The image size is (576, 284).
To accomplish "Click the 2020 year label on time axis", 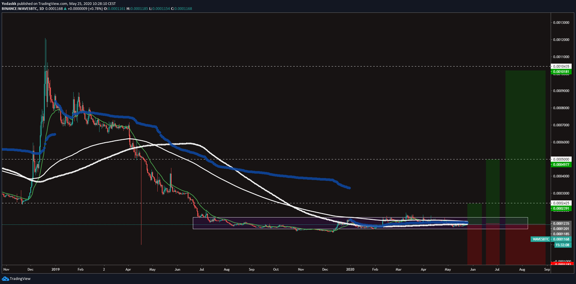I will coord(349,270).
